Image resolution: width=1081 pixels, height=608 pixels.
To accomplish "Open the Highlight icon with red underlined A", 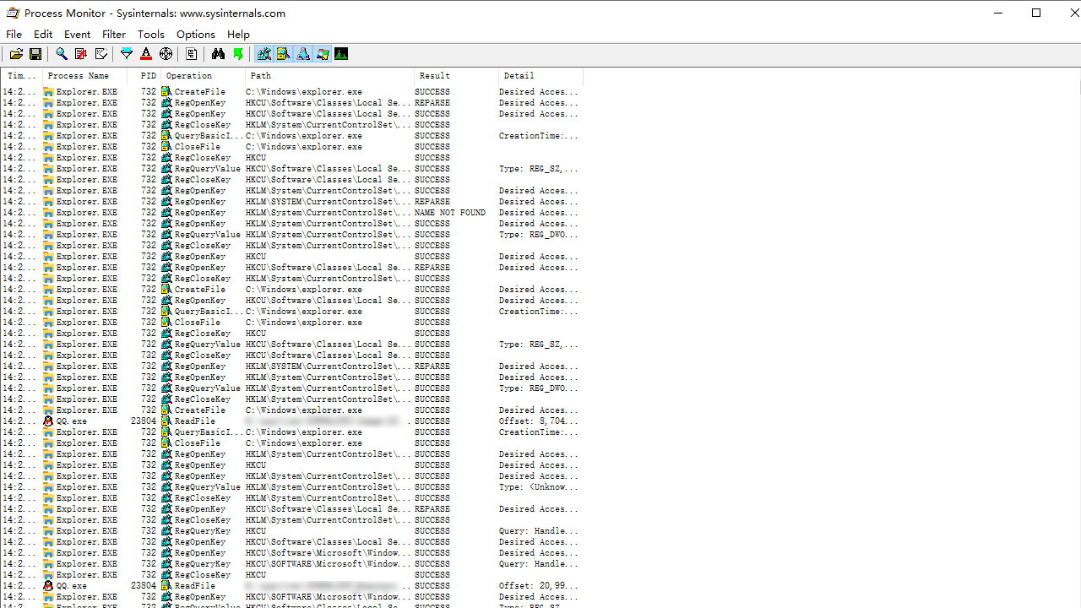I will point(146,54).
